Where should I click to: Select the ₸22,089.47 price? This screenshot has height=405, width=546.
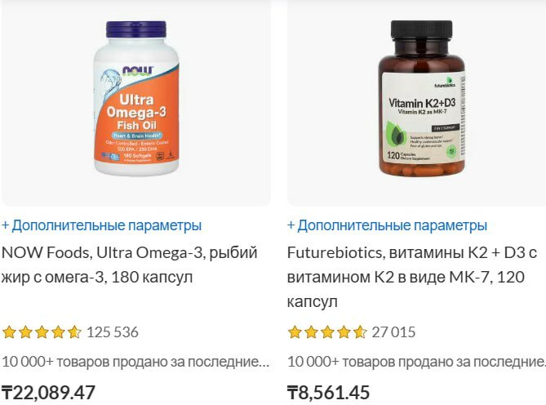pyautogui.click(x=48, y=393)
